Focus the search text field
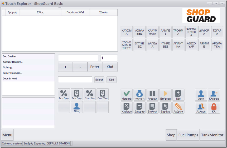The width and height of the screenshot is (227, 148). pos(75,80)
